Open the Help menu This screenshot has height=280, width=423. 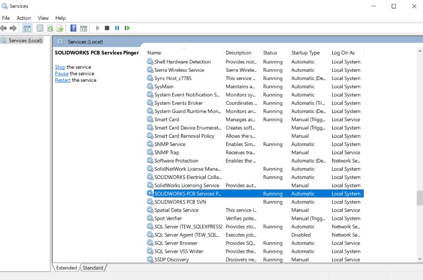click(60, 18)
